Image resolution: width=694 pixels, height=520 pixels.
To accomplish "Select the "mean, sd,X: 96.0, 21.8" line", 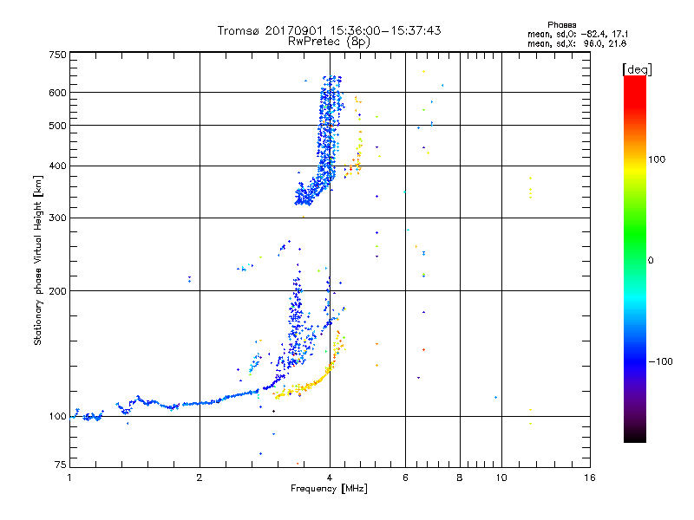I will point(577,43).
